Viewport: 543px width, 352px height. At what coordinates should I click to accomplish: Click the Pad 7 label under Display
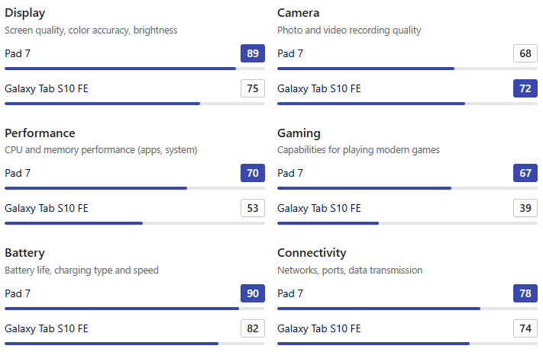(x=18, y=53)
